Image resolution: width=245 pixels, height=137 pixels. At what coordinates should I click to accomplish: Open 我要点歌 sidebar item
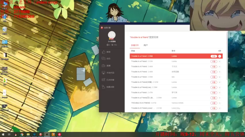108,87
